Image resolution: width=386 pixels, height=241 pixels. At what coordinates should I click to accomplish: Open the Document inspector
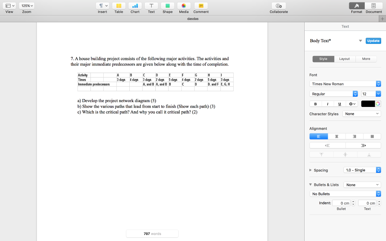coord(374,6)
